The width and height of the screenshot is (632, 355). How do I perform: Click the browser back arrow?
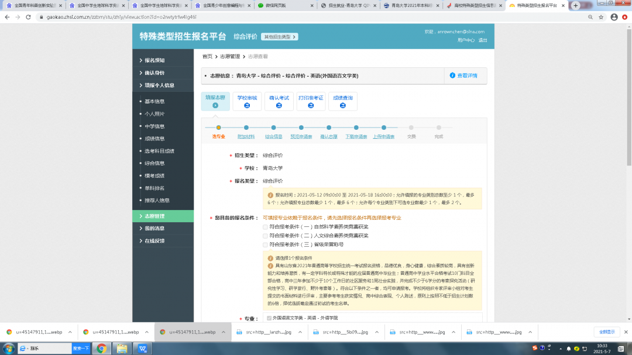tap(7, 17)
